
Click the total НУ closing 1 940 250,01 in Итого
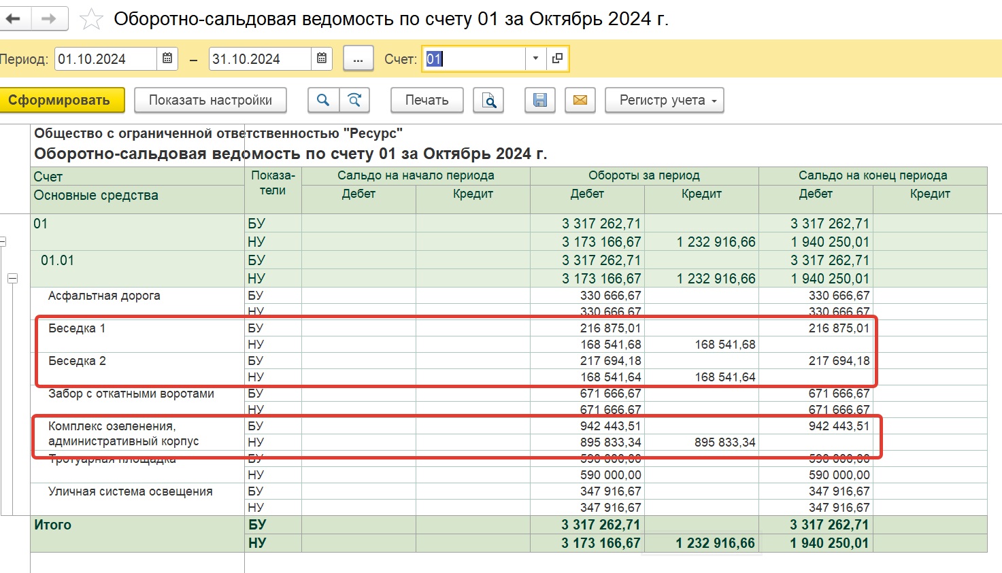829,543
